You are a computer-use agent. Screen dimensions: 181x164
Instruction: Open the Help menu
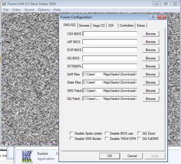[x=57, y=10]
